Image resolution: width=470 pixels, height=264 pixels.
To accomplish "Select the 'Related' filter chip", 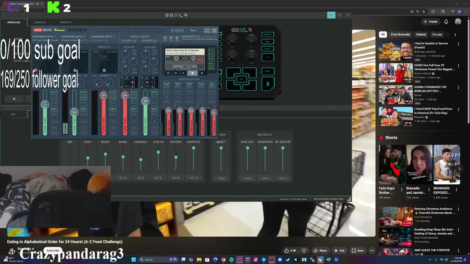I will 421,34.
